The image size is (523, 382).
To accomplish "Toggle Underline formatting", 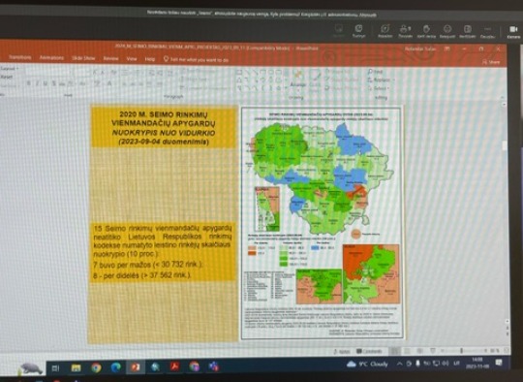I will coord(46,83).
